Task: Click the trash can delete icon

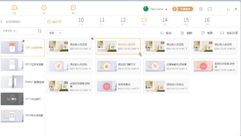Action: (x=182, y=33)
